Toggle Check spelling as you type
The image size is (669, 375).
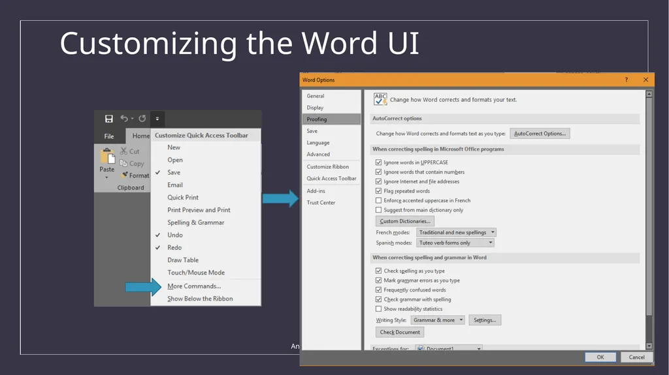[x=378, y=271]
